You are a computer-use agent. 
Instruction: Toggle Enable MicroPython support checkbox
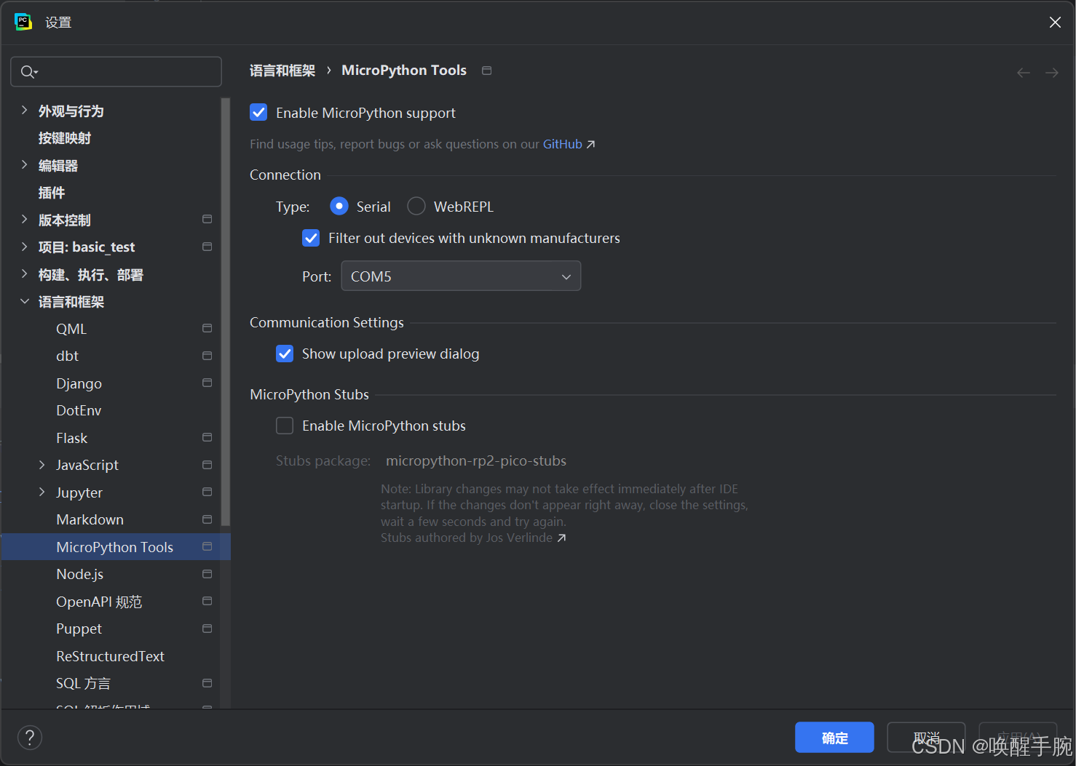point(258,112)
